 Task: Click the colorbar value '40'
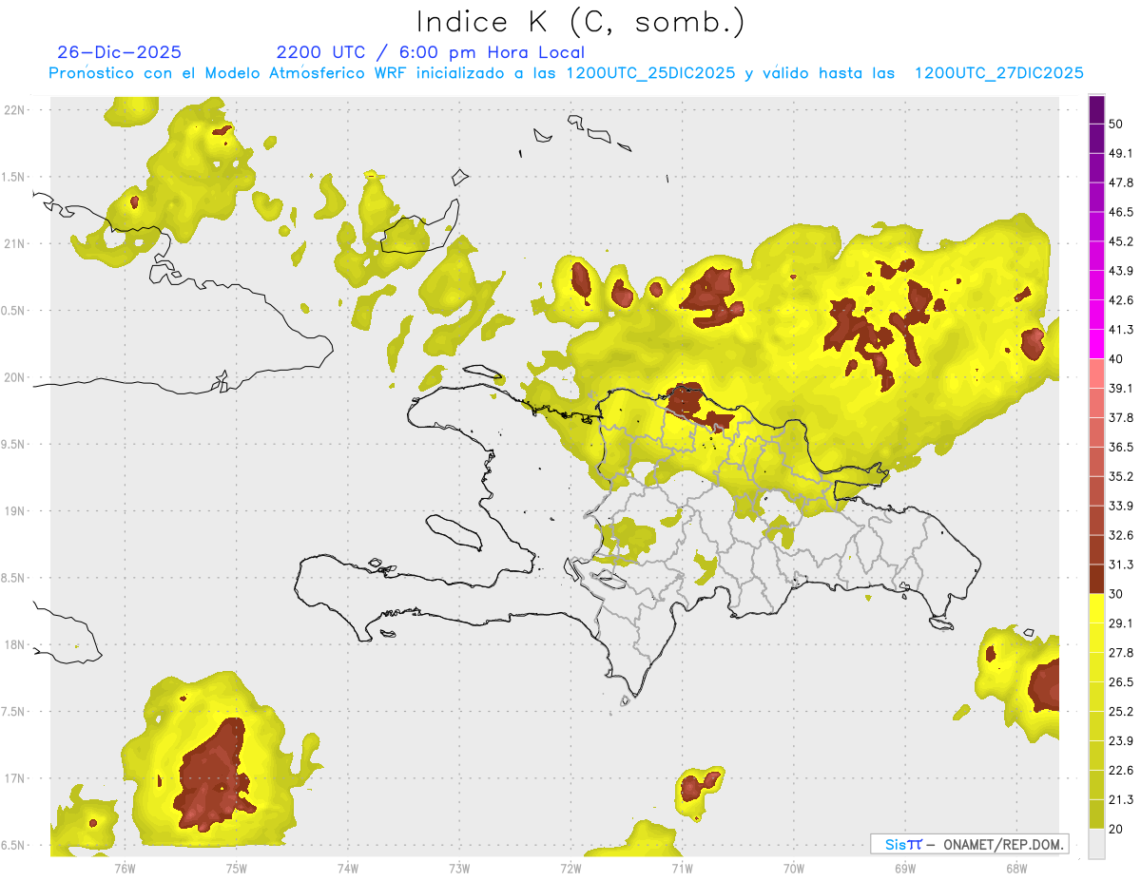click(x=1116, y=359)
